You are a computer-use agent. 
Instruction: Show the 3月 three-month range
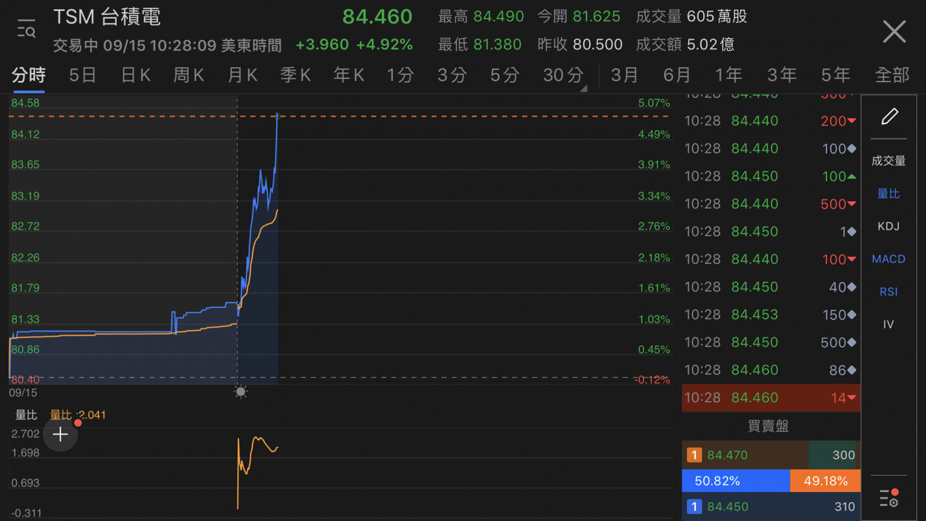point(624,75)
